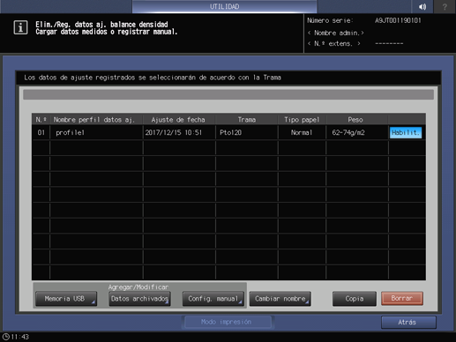Click the Modo impresión button

click(x=227, y=322)
